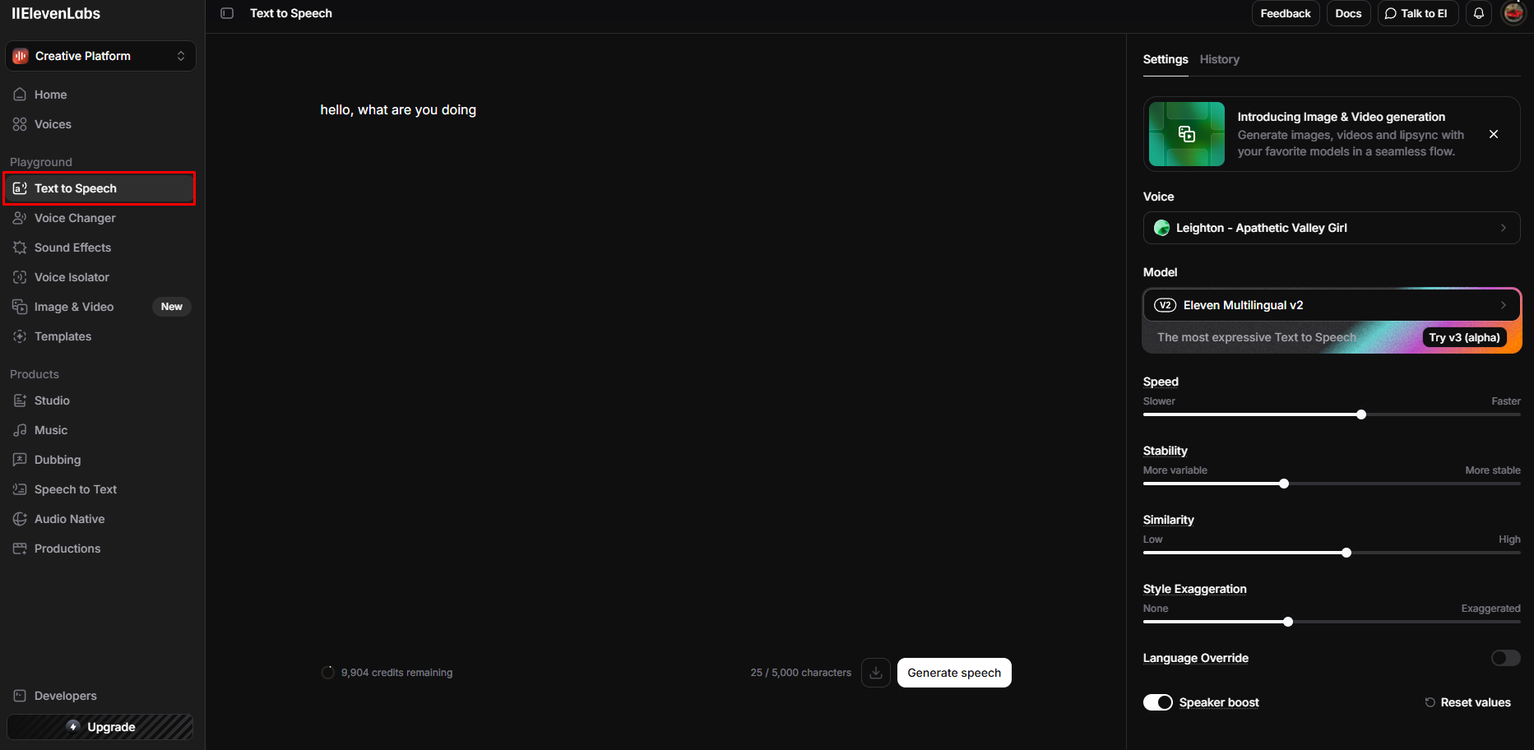This screenshot has width=1534, height=750.
Task: Select the Settings tab
Action: (x=1165, y=59)
